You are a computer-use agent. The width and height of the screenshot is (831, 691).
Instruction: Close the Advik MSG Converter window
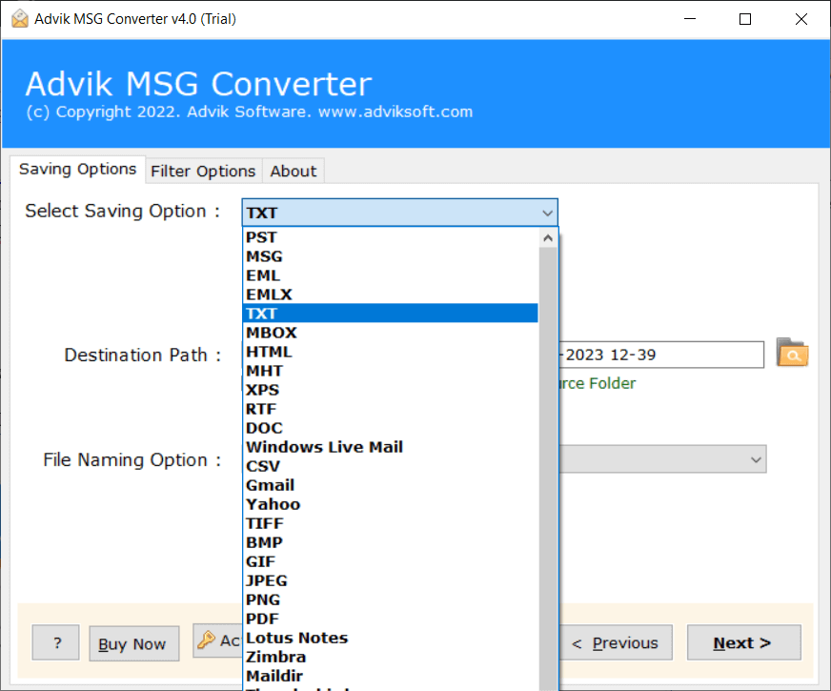801,19
